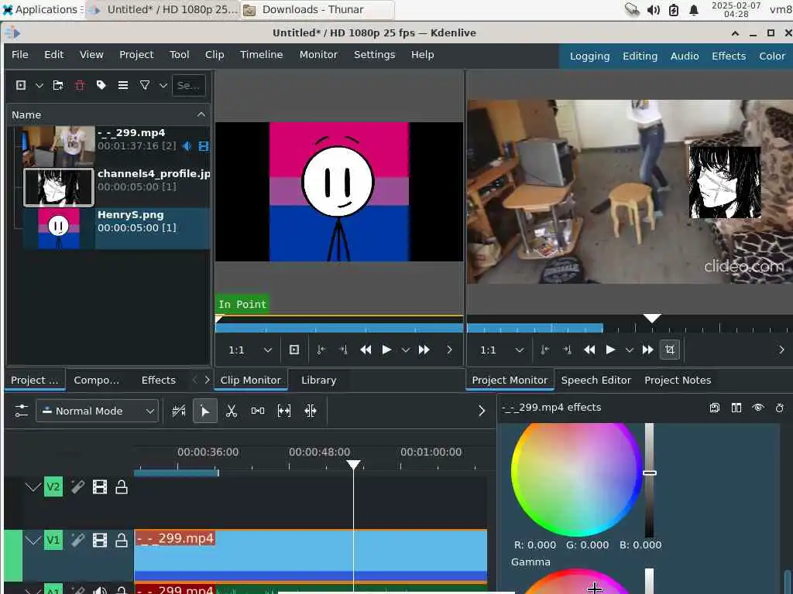This screenshot has height=594, width=793.
Task: Open the Settings menu
Action: 374,55
